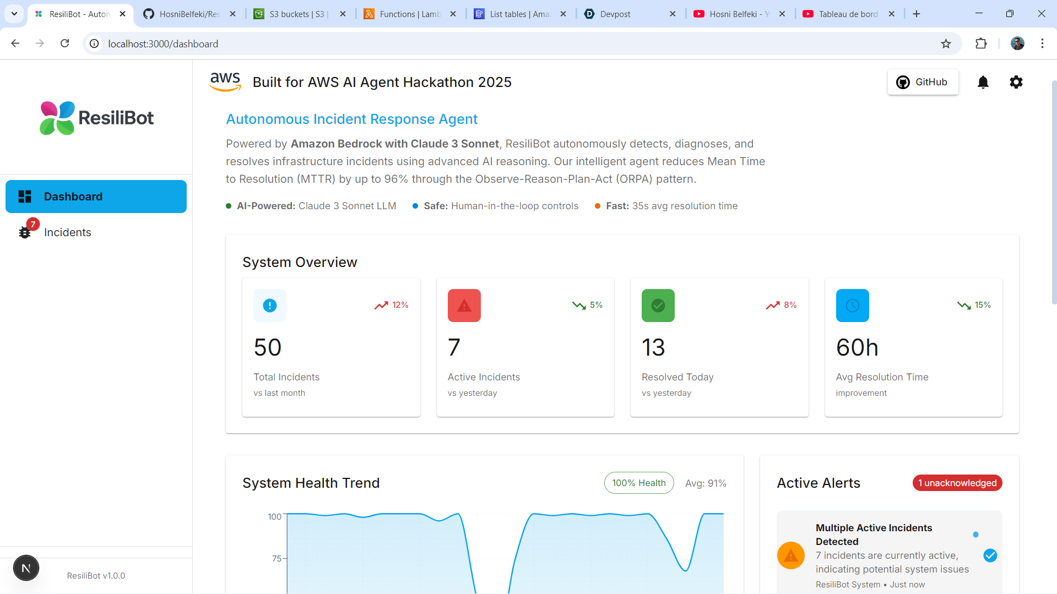The width and height of the screenshot is (1057, 594).
Task: Click the Avg: 91% health label
Action: pos(706,483)
